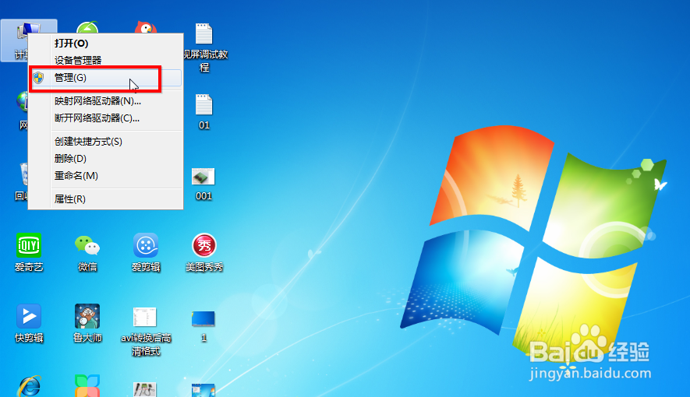The width and height of the screenshot is (690, 397).
Task: Click the shield icon beside 管理(G)
Action: point(38,78)
